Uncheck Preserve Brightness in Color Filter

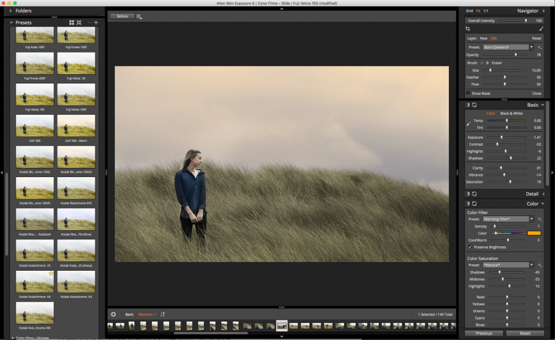470,247
